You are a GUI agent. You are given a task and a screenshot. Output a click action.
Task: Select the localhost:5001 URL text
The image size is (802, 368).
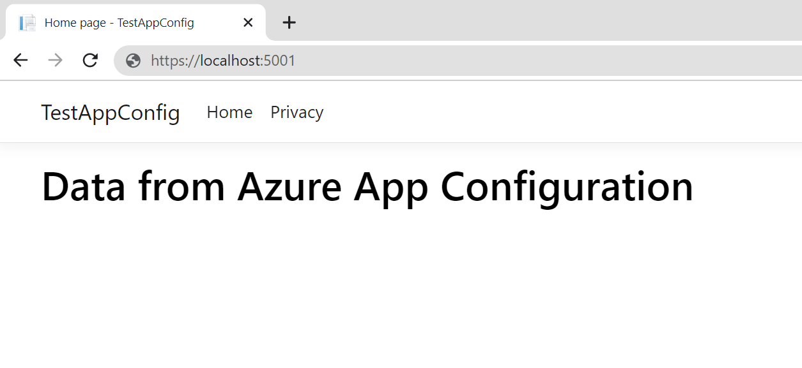tap(222, 60)
